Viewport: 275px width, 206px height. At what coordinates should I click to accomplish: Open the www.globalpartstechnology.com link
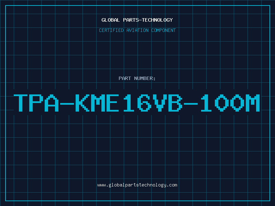pos(137,185)
